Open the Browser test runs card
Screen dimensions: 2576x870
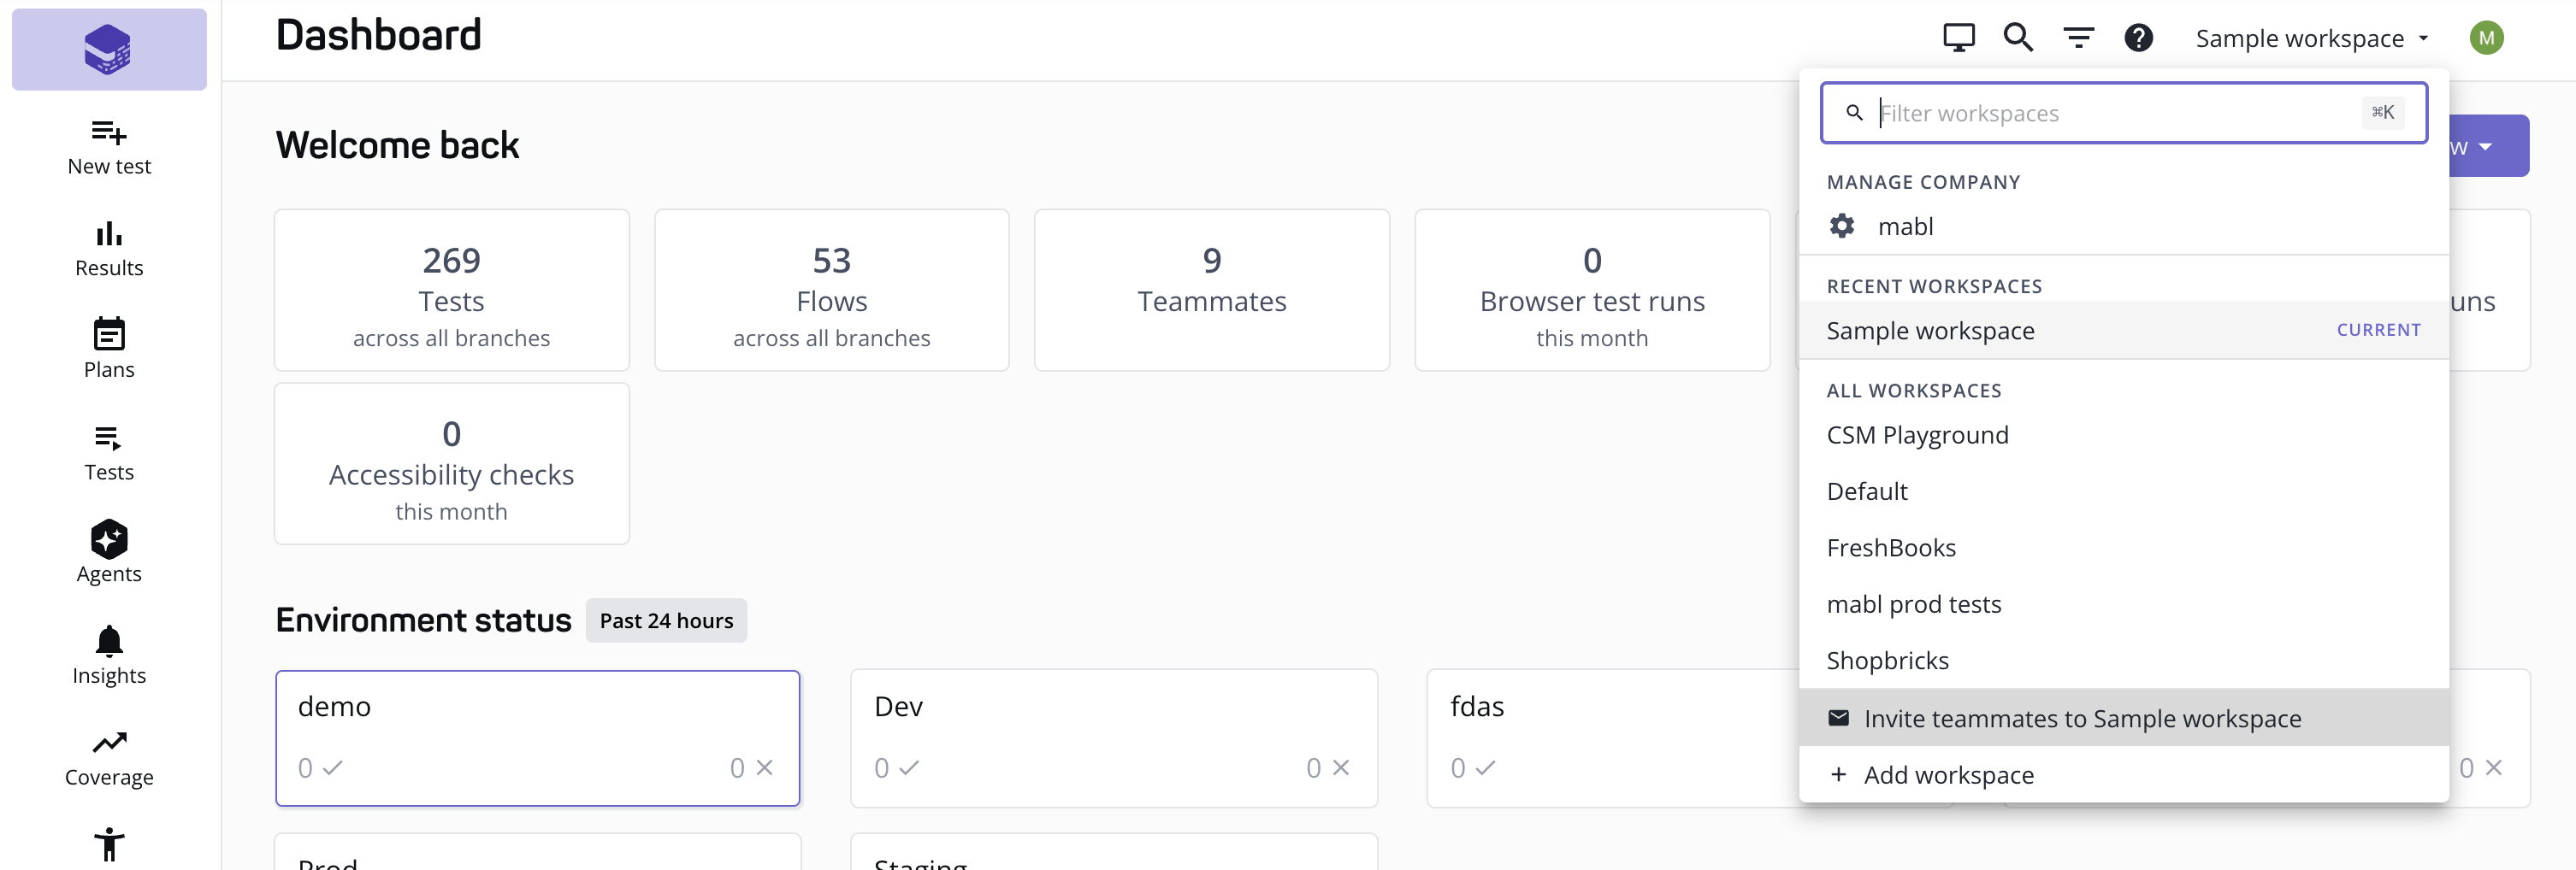[1592, 290]
